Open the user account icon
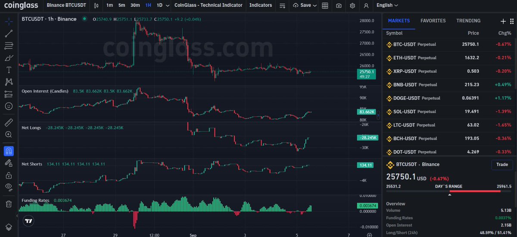The image size is (517, 237). click(x=366, y=6)
